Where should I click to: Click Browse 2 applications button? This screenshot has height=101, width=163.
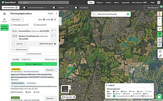point(34,64)
